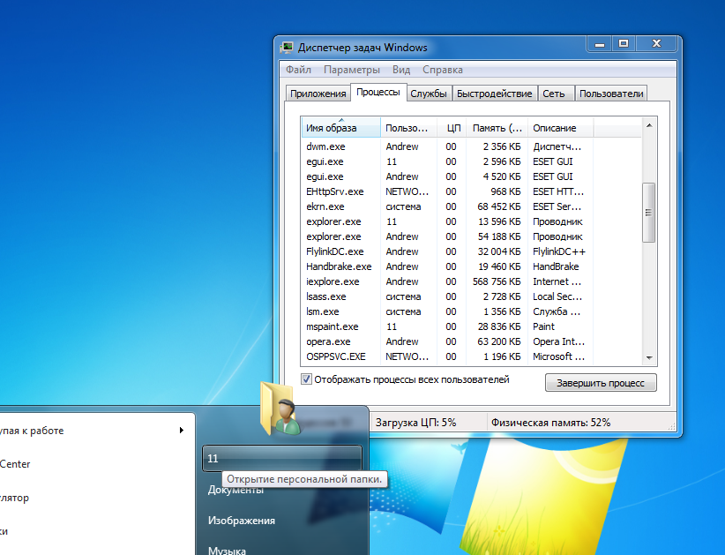Sort by Пользователь column header
This screenshot has height=555, width=725.
coord(408,128)
